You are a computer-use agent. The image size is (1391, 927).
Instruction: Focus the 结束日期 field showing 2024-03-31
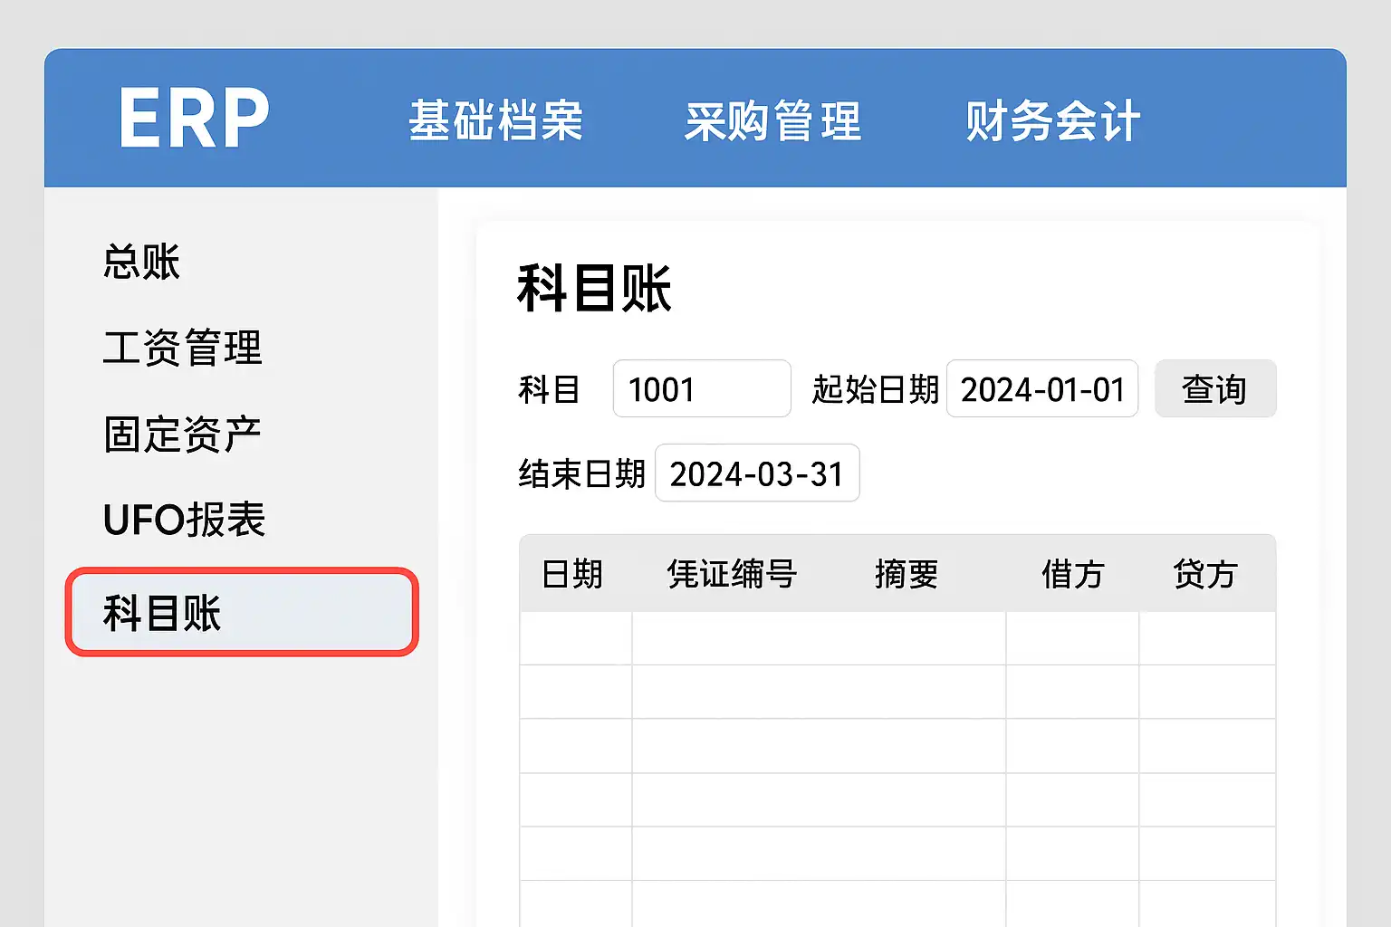[x=757, y=473]
